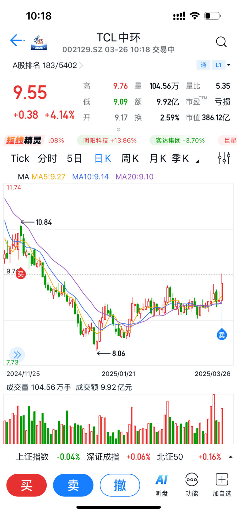Tap the cellular signal bars icon
This screenshot has height=514, width=237.
pyautogui.click(x=179, y=16)
